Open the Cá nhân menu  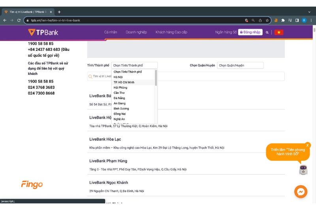[x=111, y=32]
